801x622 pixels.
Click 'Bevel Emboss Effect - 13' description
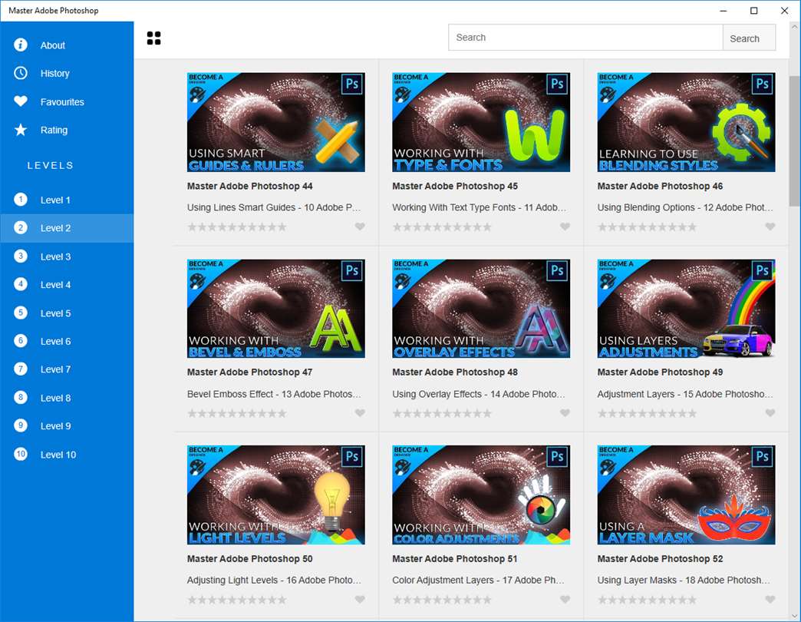pos(274,394)
